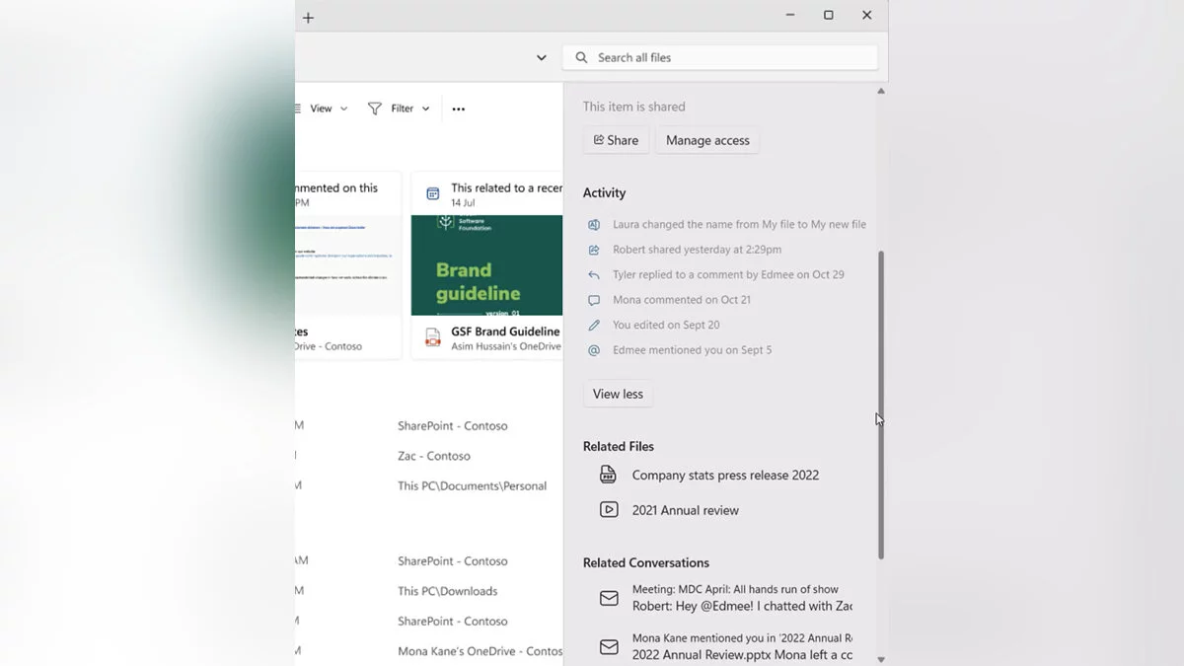Click comment icon beside Mona commented entry
The image size is (1184, 666).
click(x=594, y=300)
